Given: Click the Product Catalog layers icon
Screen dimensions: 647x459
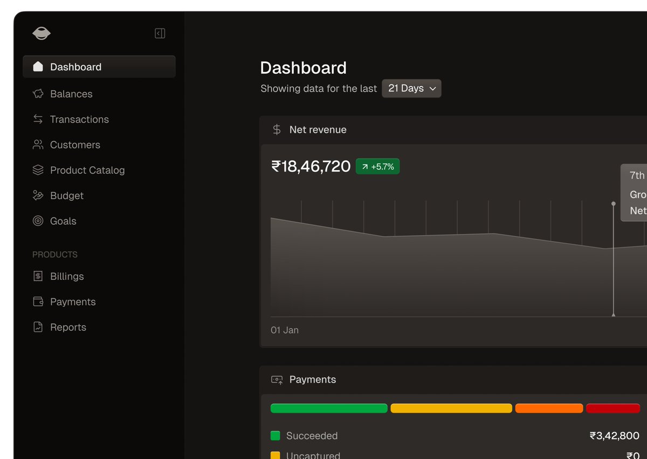Looking at the screenshot, I should tap(38, 170).
